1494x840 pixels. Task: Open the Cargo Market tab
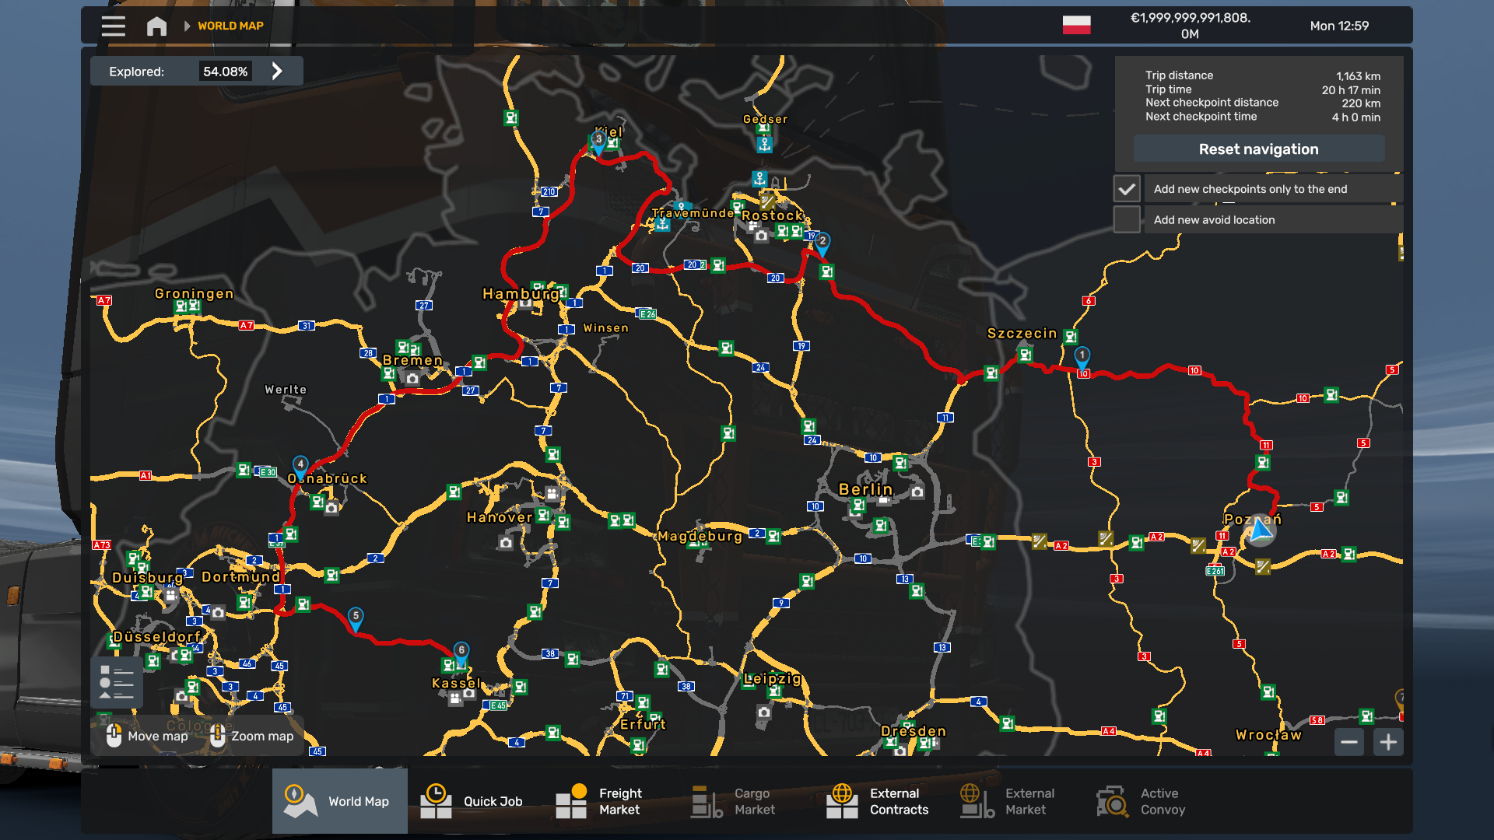click(x=745, y=801)
